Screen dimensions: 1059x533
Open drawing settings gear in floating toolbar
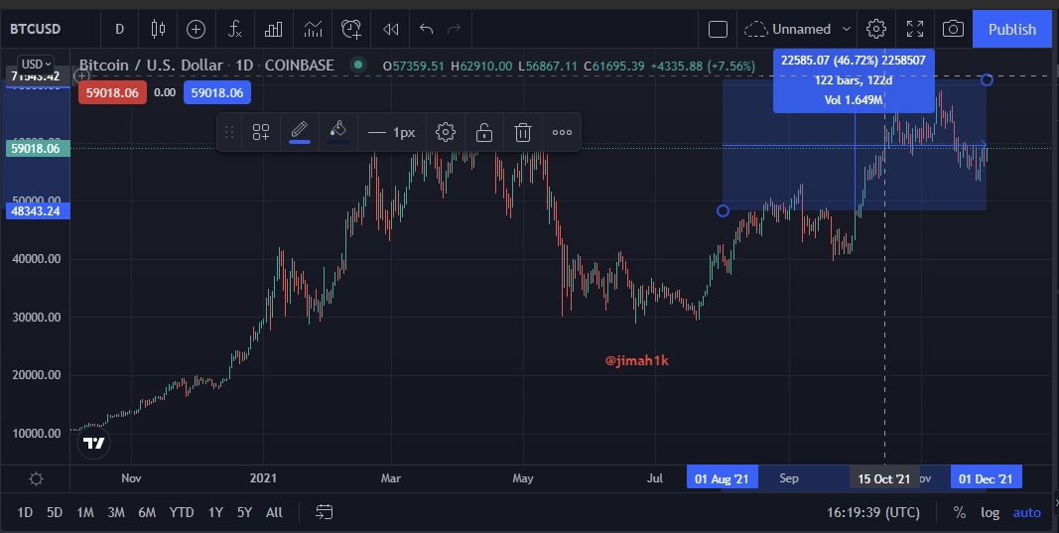pyautogui.click(x=445, y=132)
